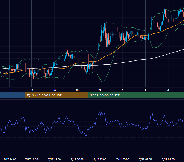Click hour label 18 on price chart axis
This screenshot has width=184, height=162.
(x=54, y=90)
